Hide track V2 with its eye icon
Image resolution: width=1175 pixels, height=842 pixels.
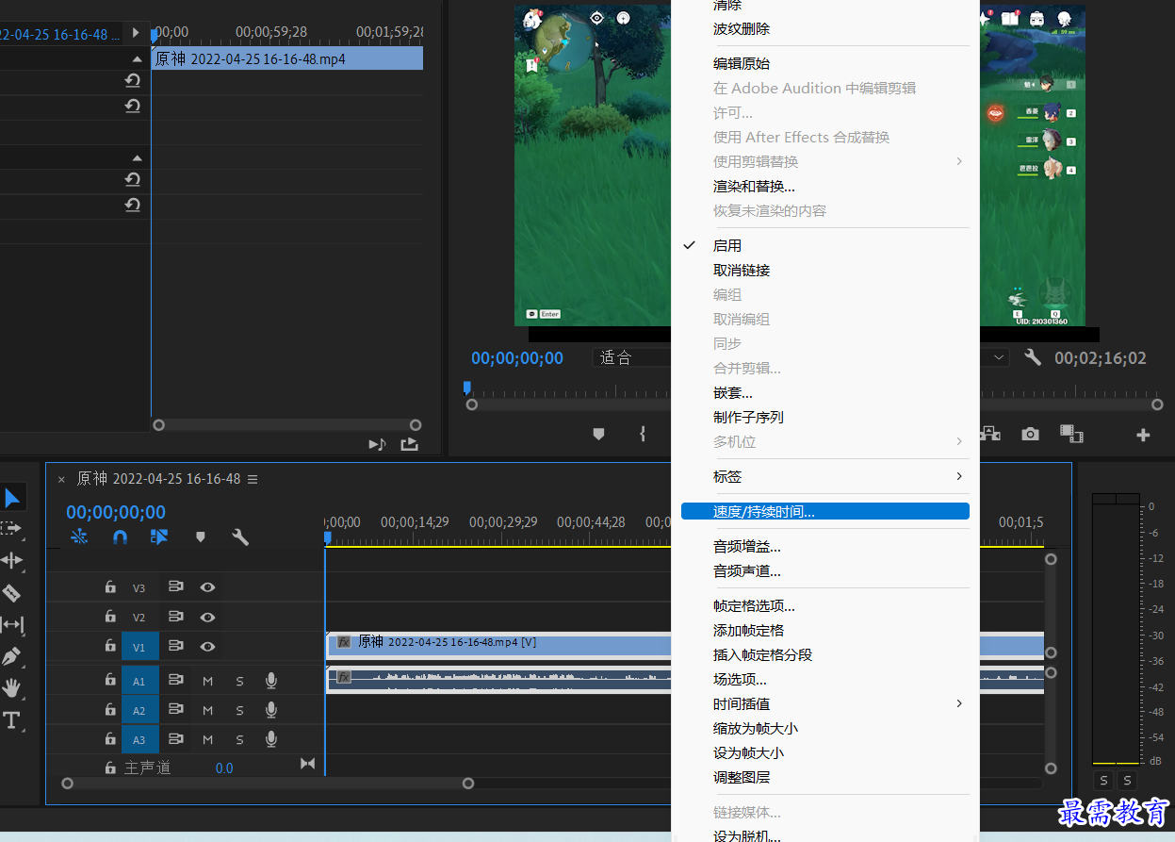pyautogui.click(x=208, y=618)
